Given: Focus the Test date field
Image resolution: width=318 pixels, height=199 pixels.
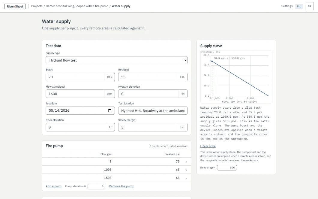Looking at the screenshot, I should 80,110.
